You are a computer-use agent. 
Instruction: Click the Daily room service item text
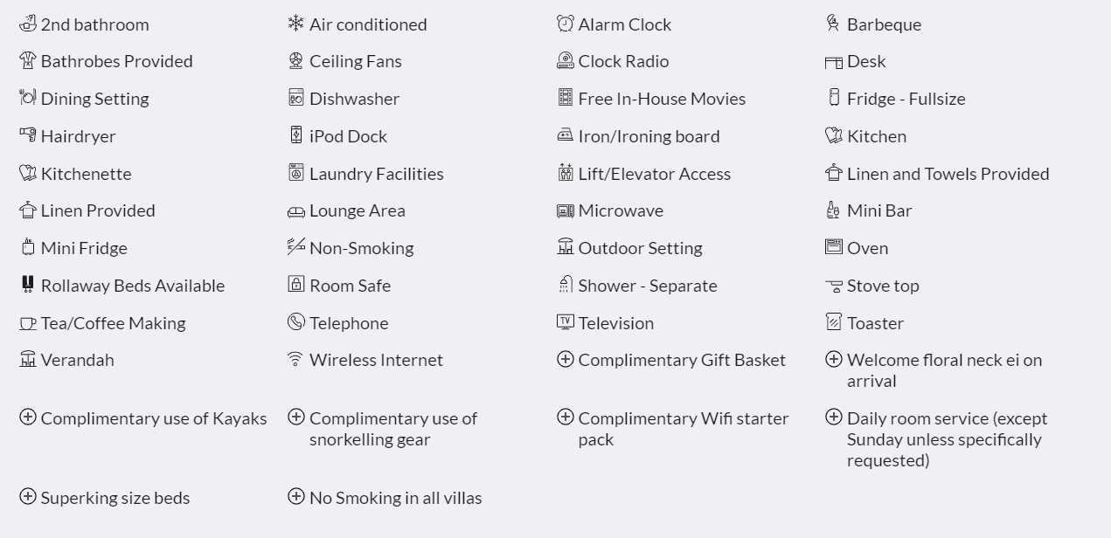(x=947, y=439)
